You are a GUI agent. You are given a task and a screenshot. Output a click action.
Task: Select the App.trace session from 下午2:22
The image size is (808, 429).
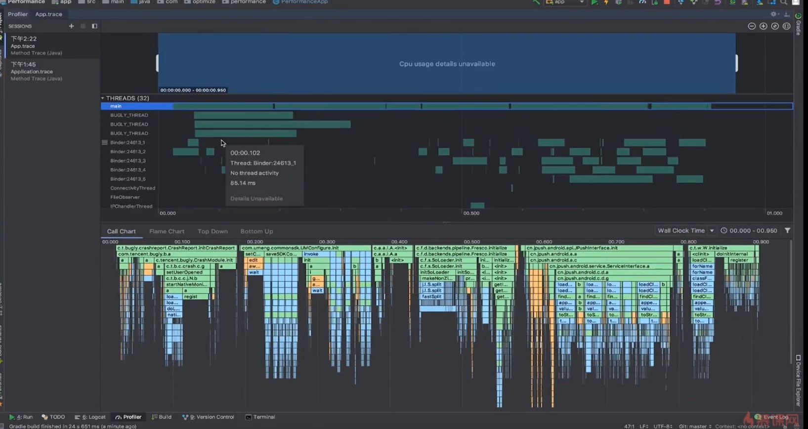[52, 45]
